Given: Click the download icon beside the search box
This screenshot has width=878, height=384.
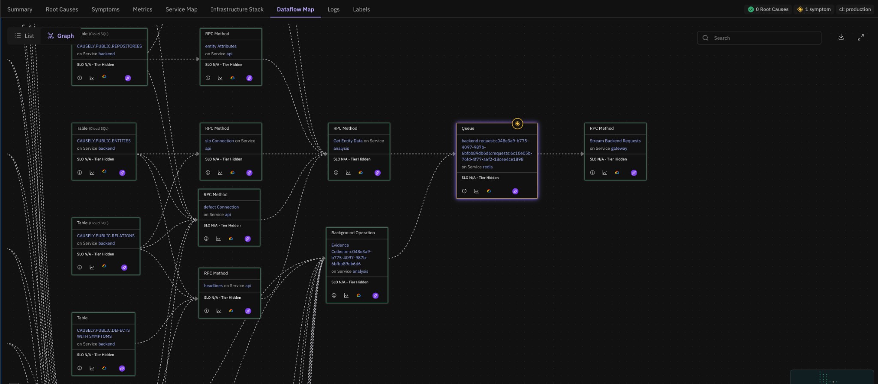Looking at the screenshot, I should (x=841, y=37).
